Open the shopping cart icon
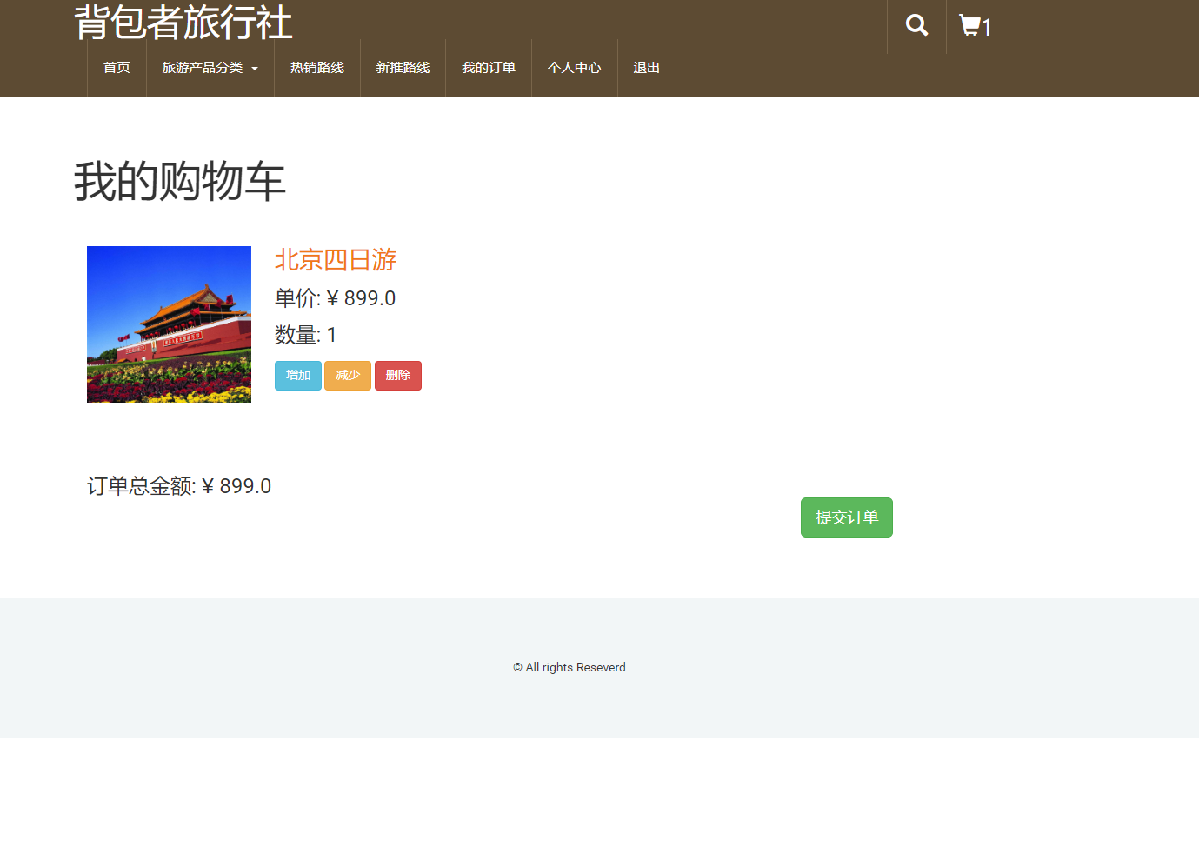The image size is (1199, 848). coord(968,25)
